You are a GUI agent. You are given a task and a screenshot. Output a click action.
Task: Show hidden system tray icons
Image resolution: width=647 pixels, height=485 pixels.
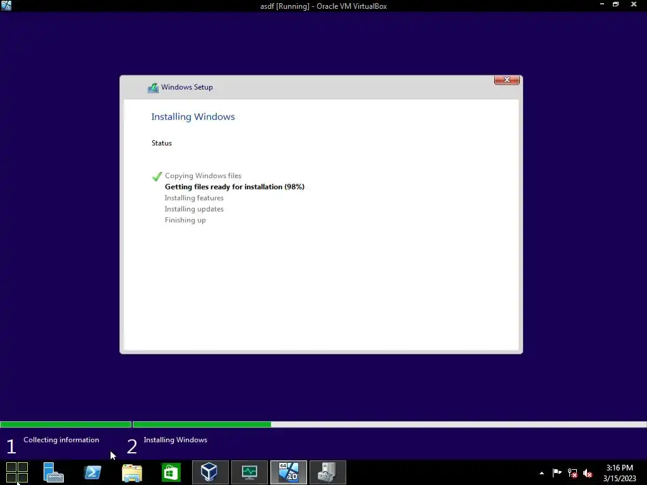pyautogui.click(x=541, y=473)
